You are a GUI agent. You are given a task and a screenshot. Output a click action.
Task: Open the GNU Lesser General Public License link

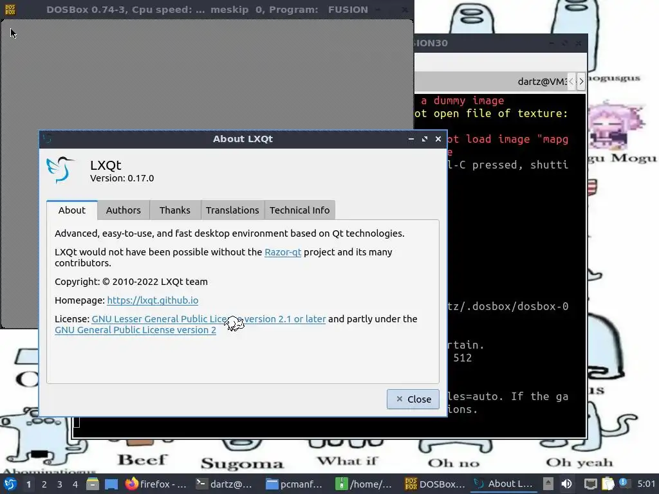click(x=209, y=319)
